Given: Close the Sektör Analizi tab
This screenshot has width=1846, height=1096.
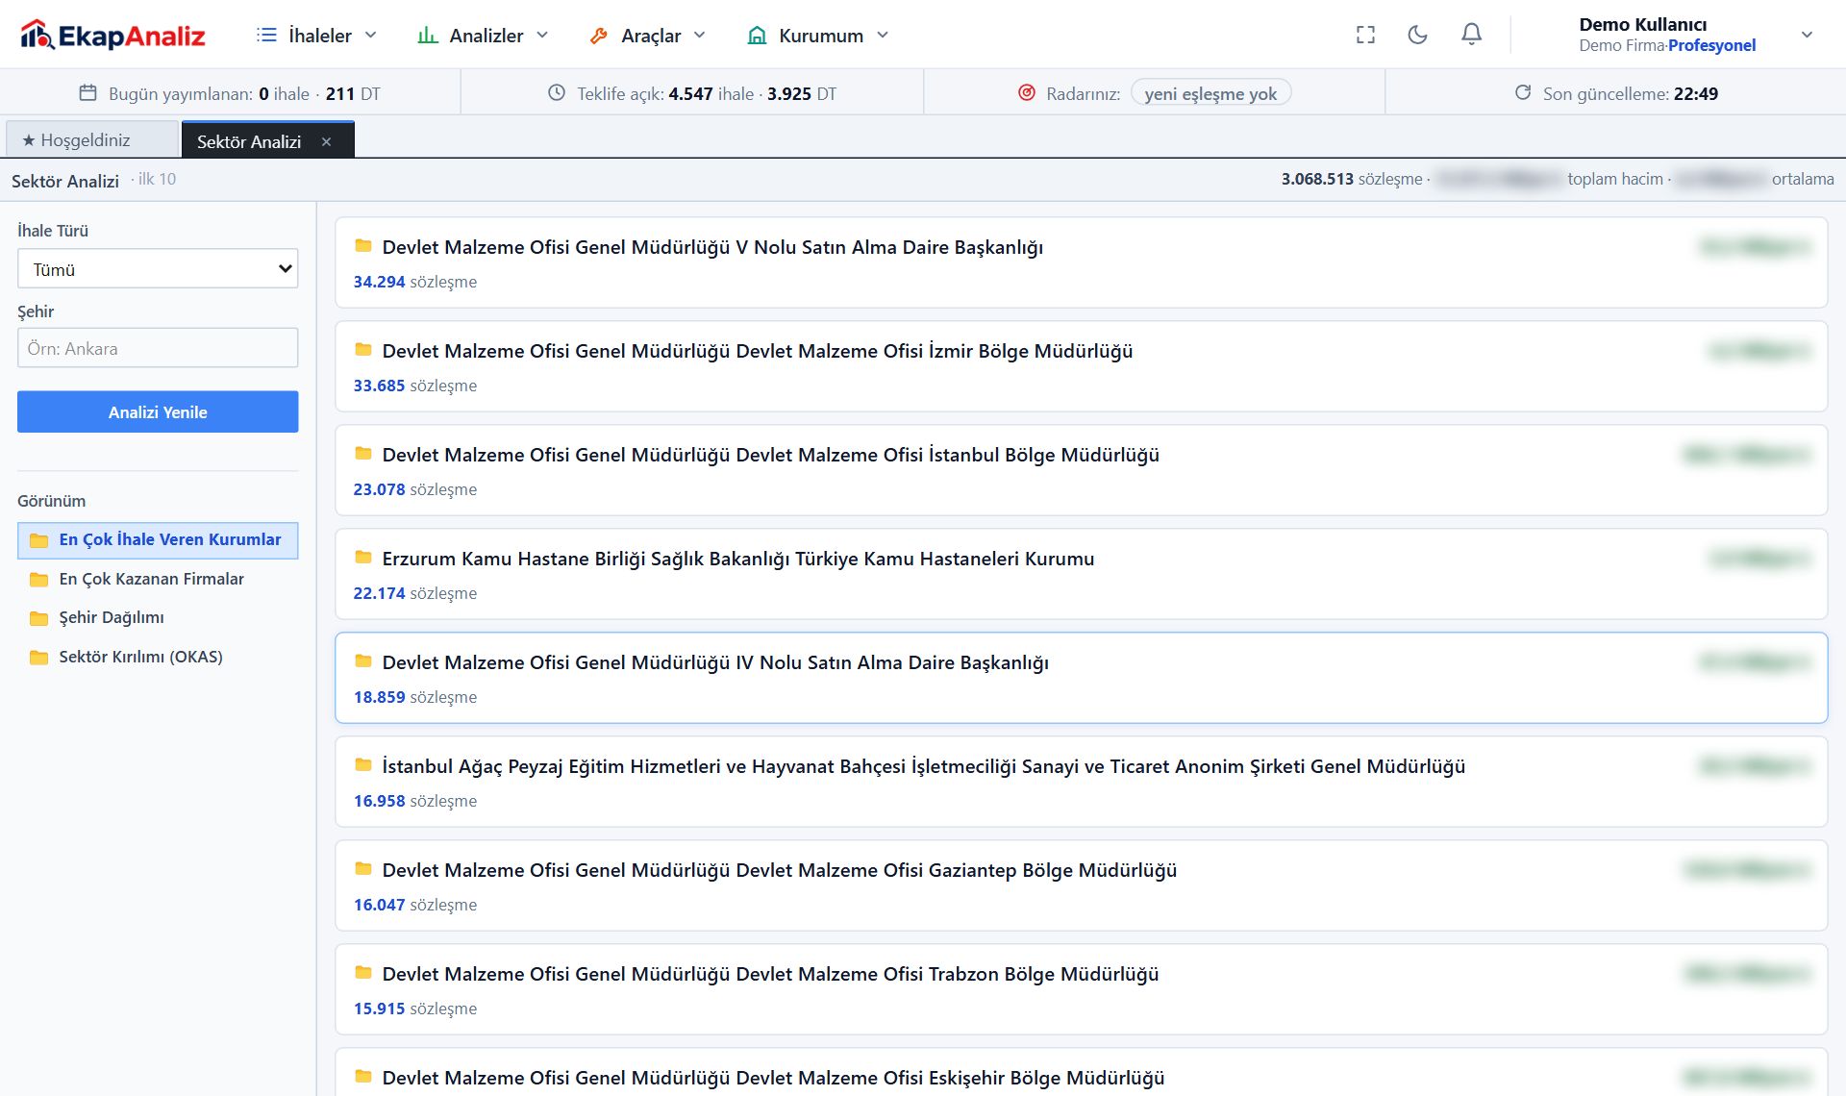Looking at the screenshot, I should (x=327, y=141).
